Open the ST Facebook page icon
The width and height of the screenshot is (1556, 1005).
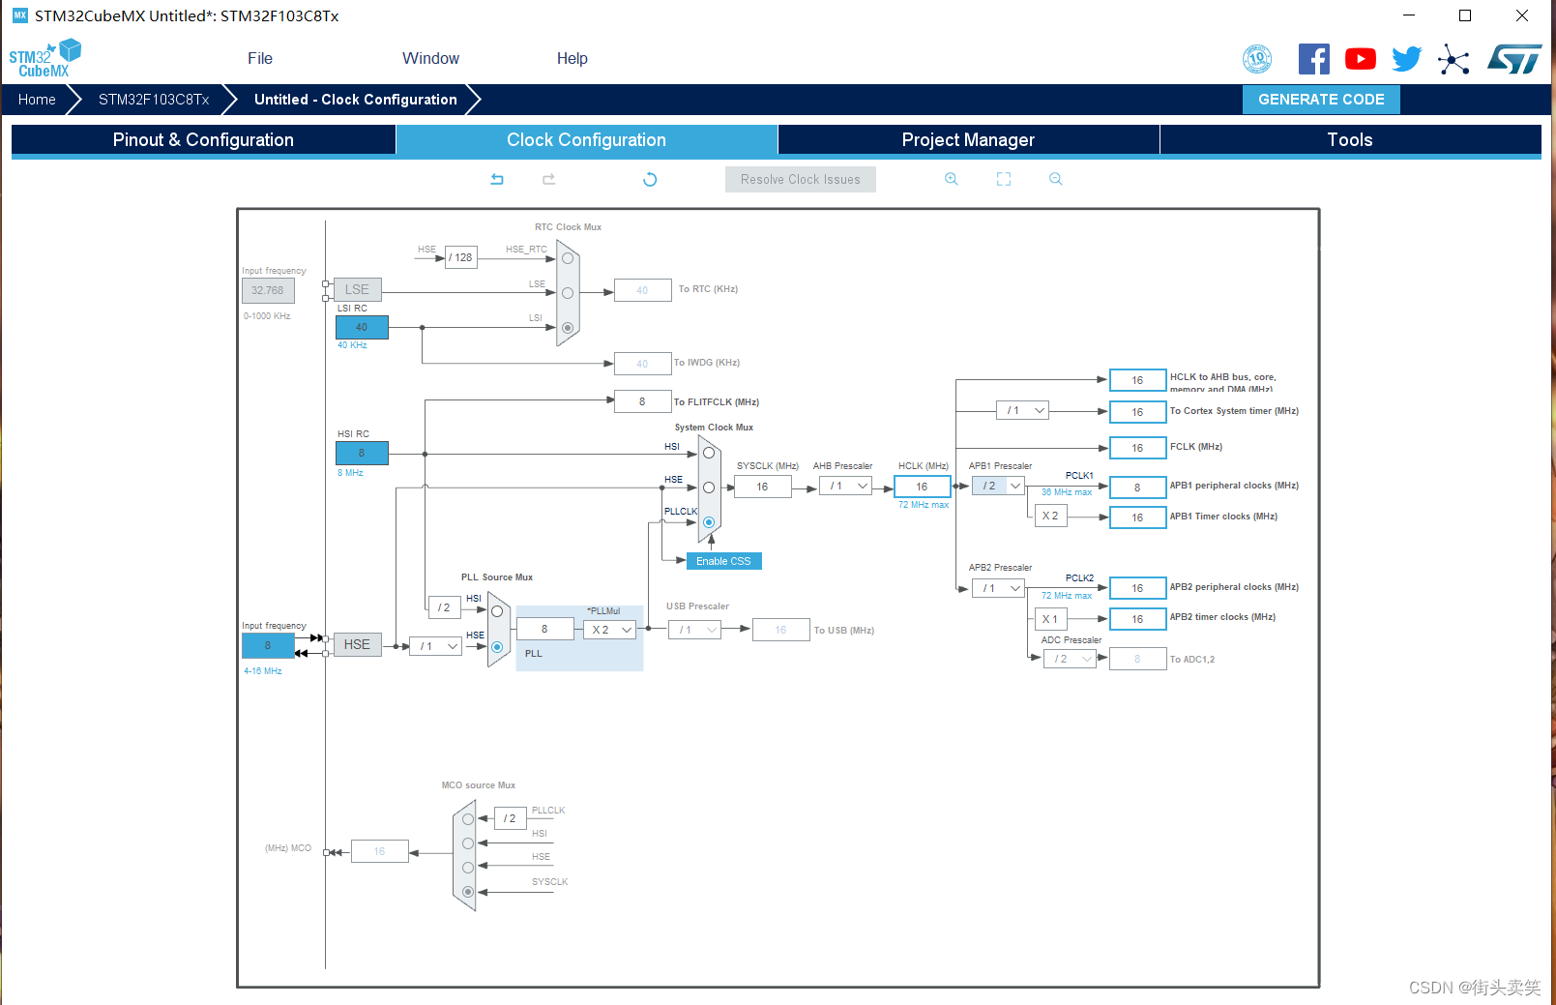pos(1313,59)
